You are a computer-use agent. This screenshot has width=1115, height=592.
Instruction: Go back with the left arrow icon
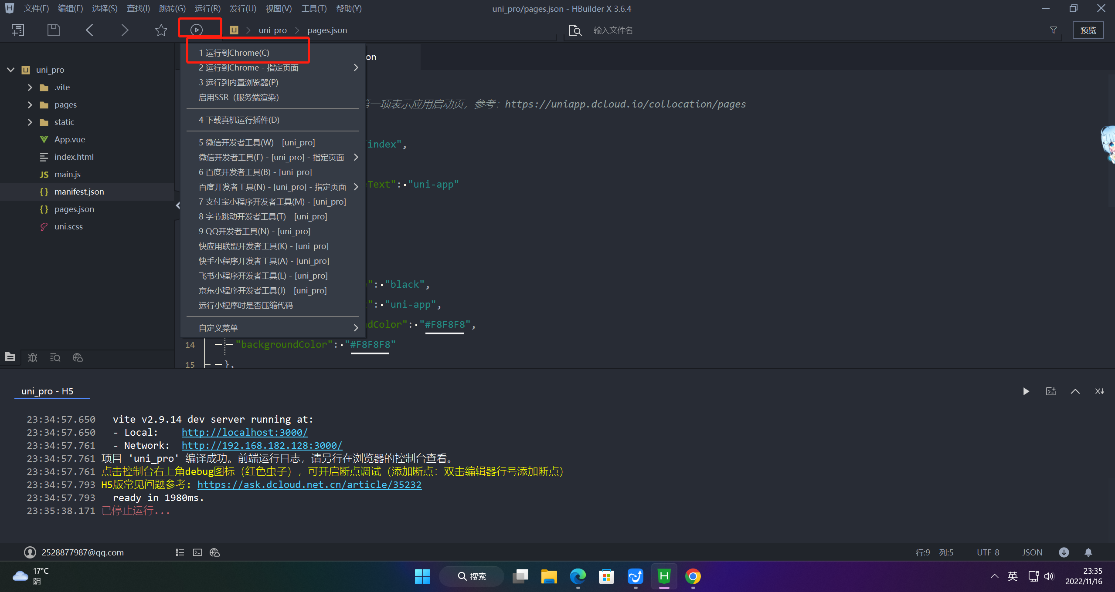[x=90, y=30]
